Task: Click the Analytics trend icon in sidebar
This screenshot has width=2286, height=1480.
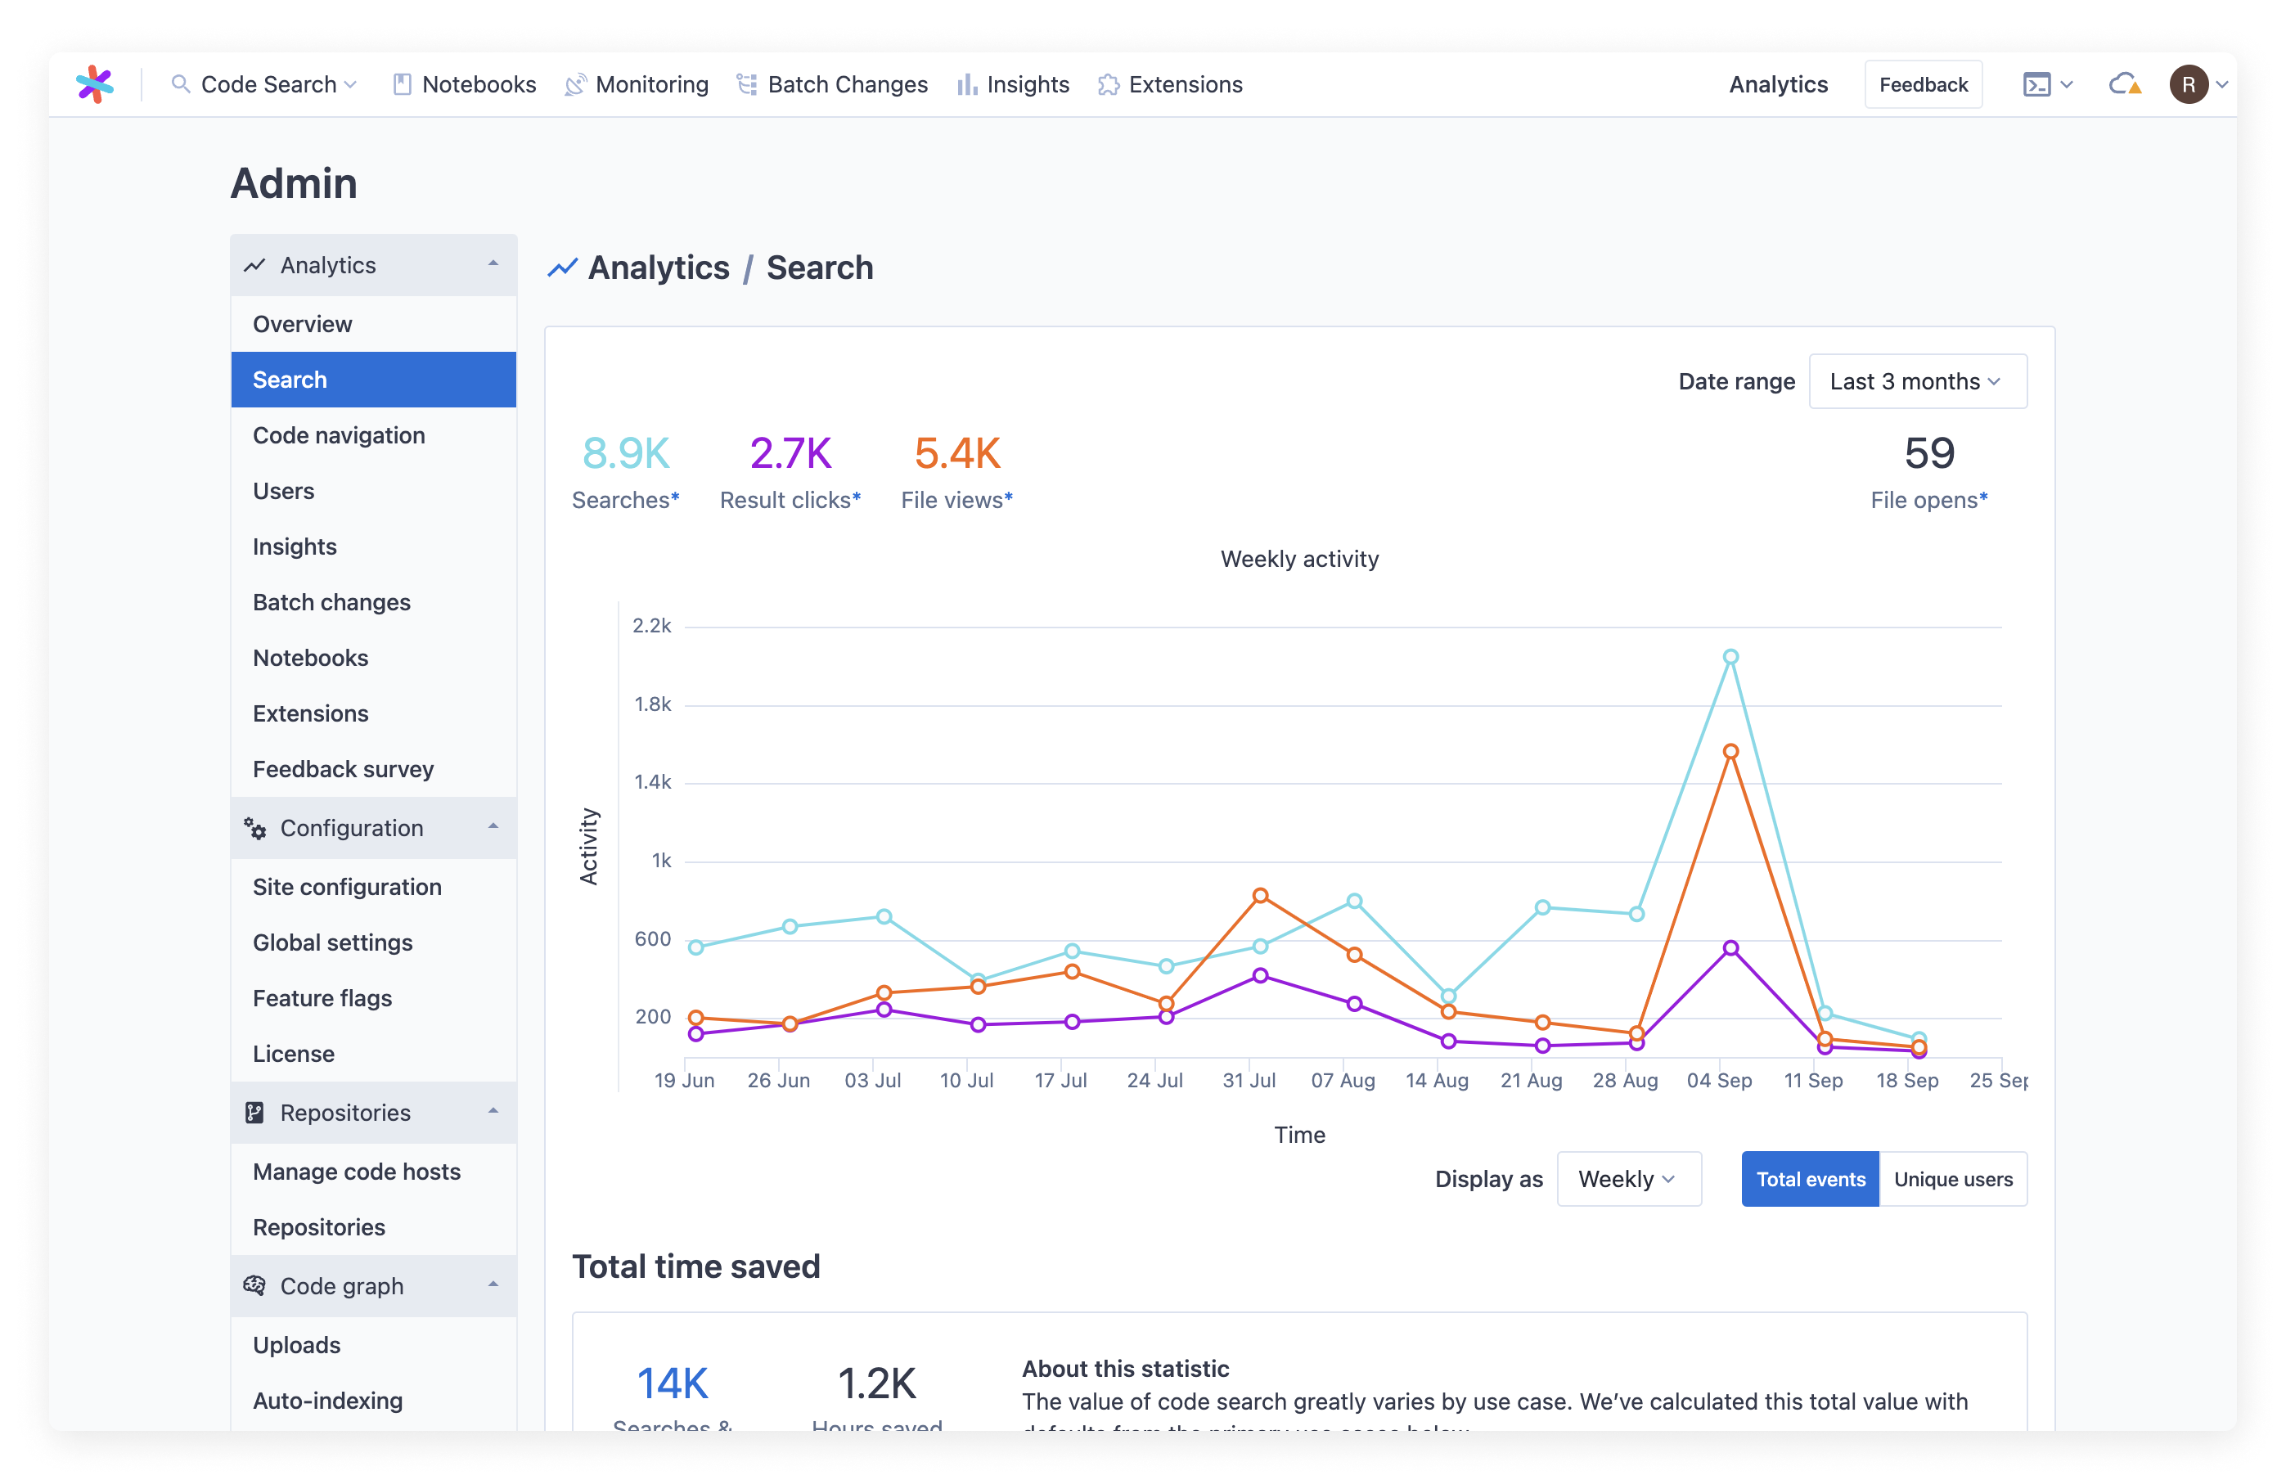Action: pyautogui.click(x=254, y=263)
